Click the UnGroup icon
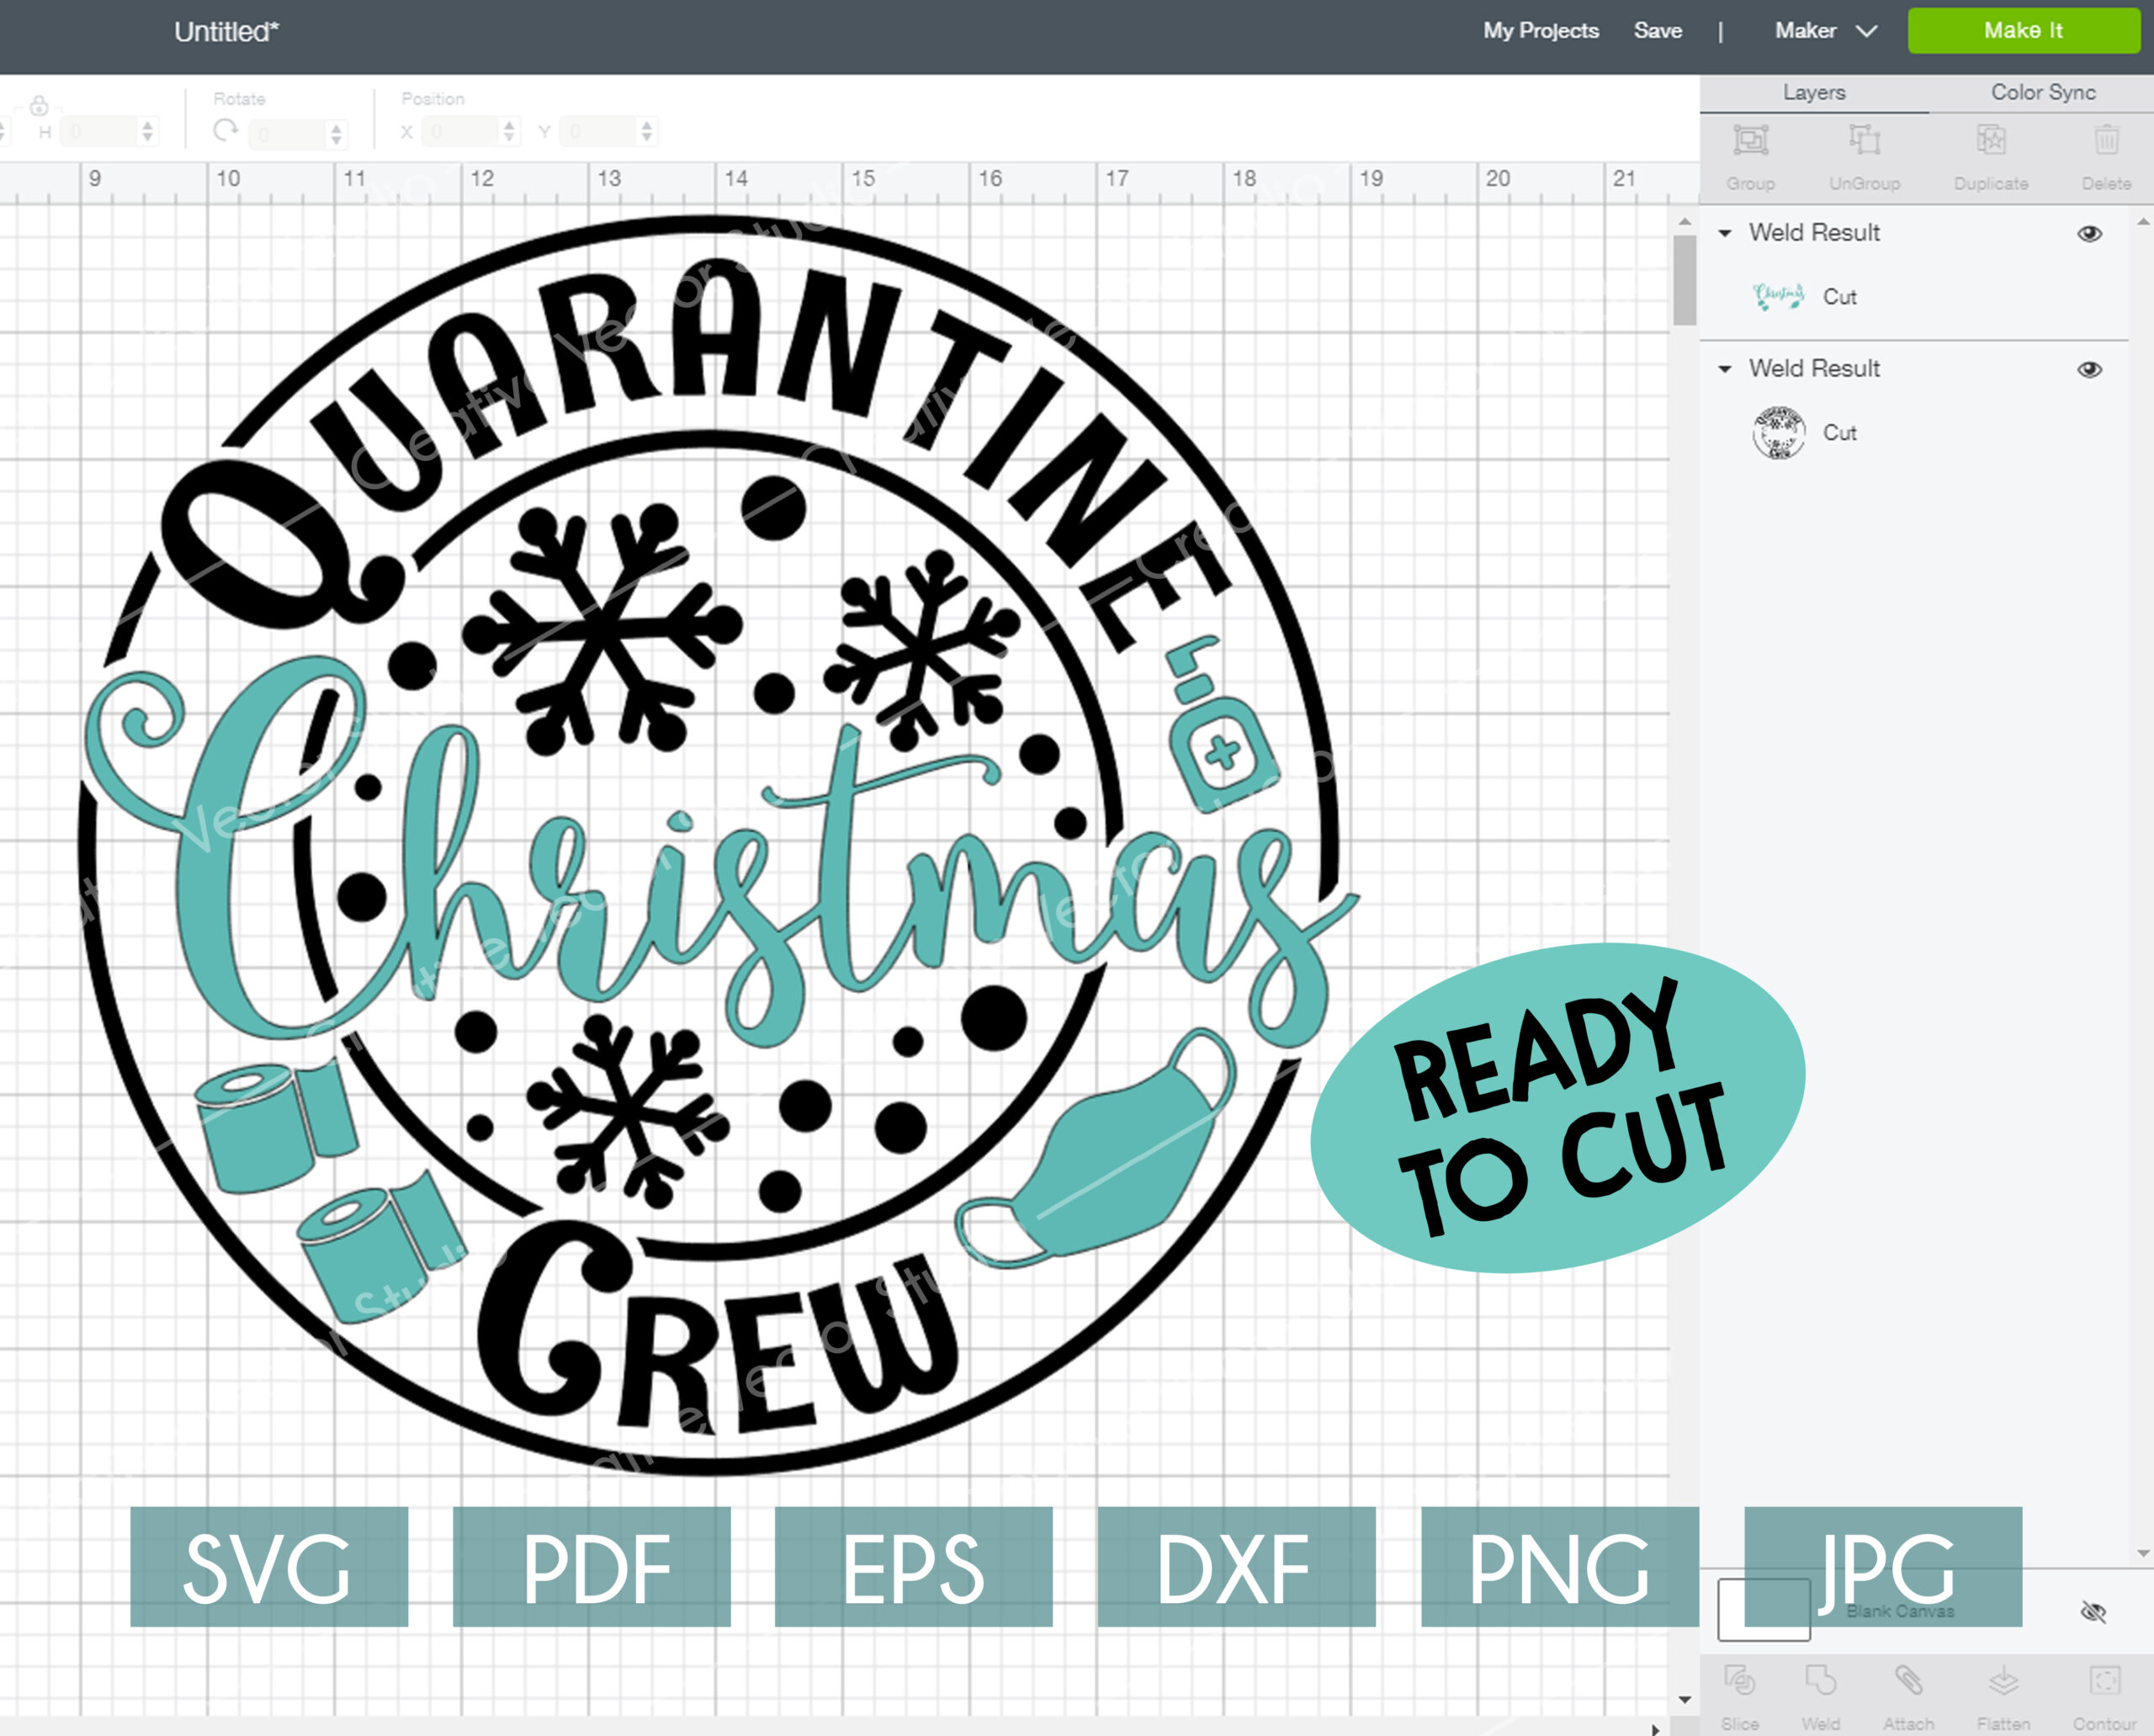 click(1864, 141)
